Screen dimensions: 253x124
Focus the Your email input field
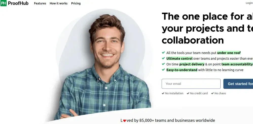191,84
